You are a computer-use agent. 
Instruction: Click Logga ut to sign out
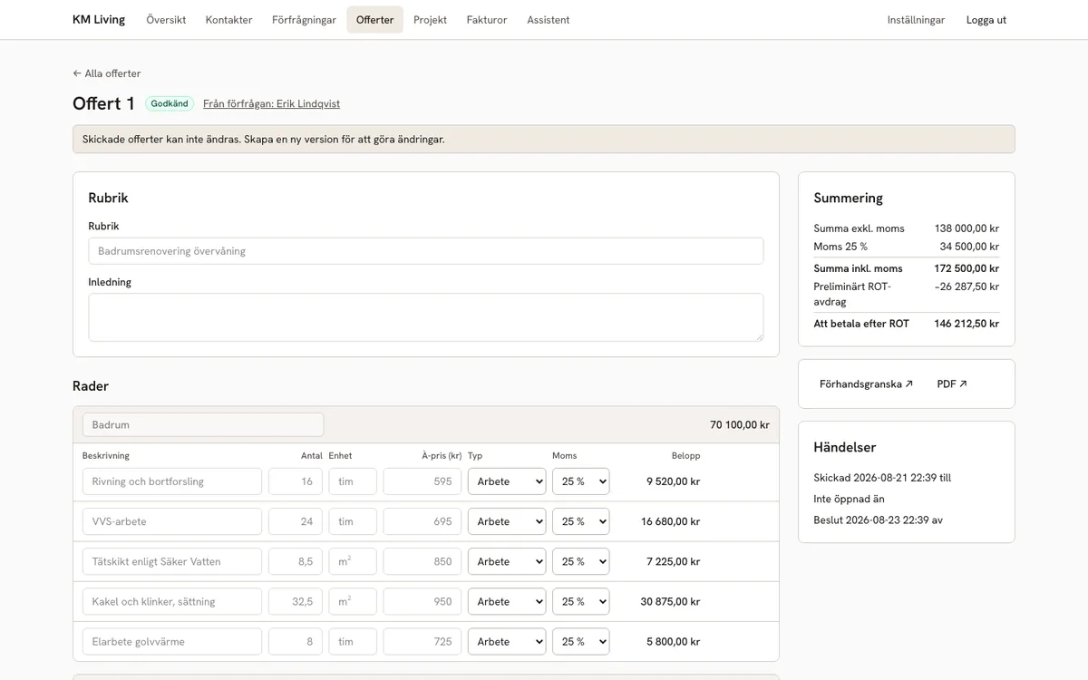(986, 20)
